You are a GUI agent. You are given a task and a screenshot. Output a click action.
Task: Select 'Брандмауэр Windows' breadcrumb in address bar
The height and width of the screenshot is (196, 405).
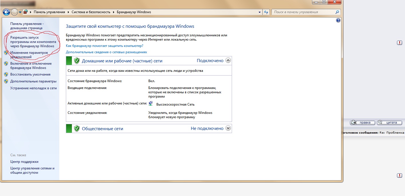coord(133,12)
